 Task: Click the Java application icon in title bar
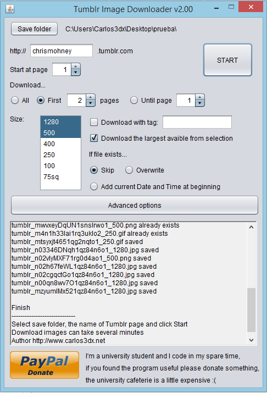(x=10, y=9)
